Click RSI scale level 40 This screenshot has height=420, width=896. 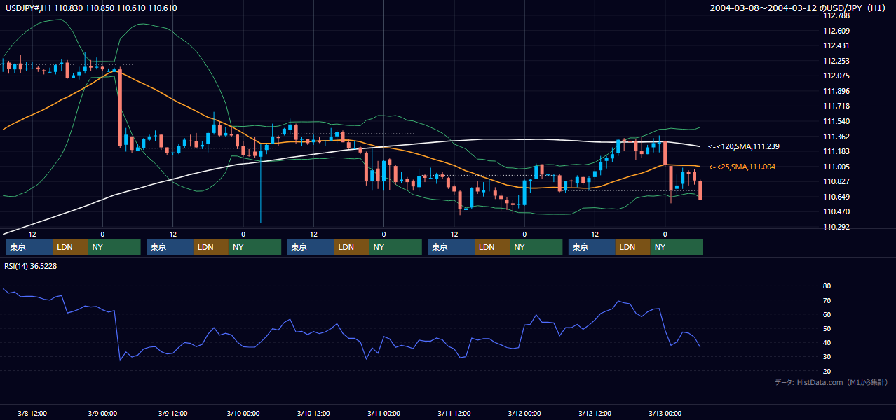tap(827, 342)
